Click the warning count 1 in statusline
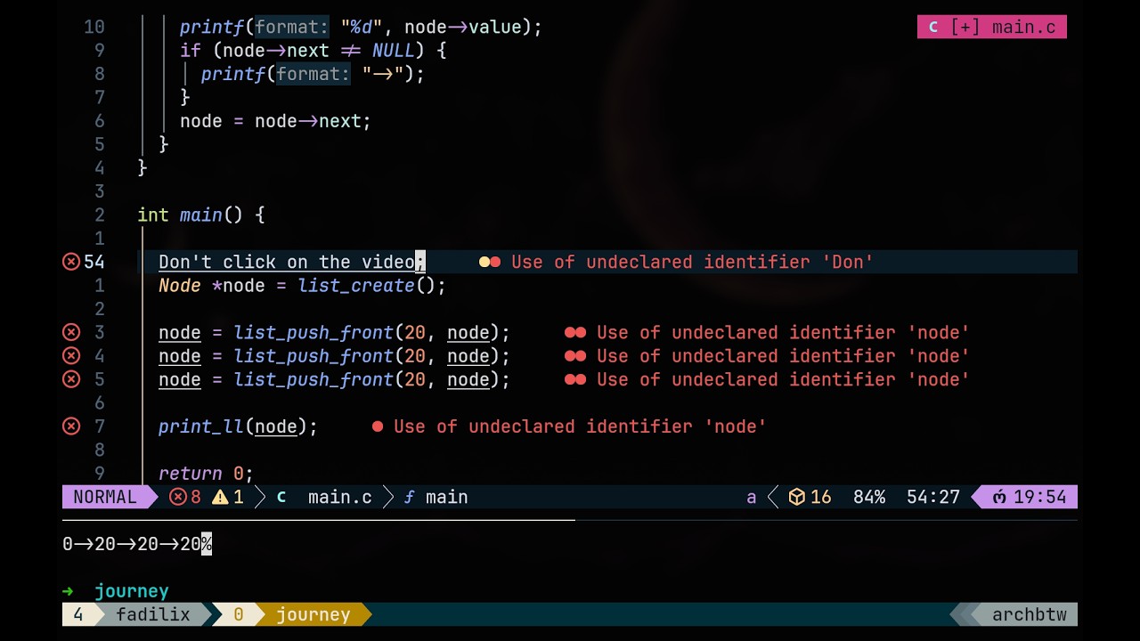 point(238,497)
